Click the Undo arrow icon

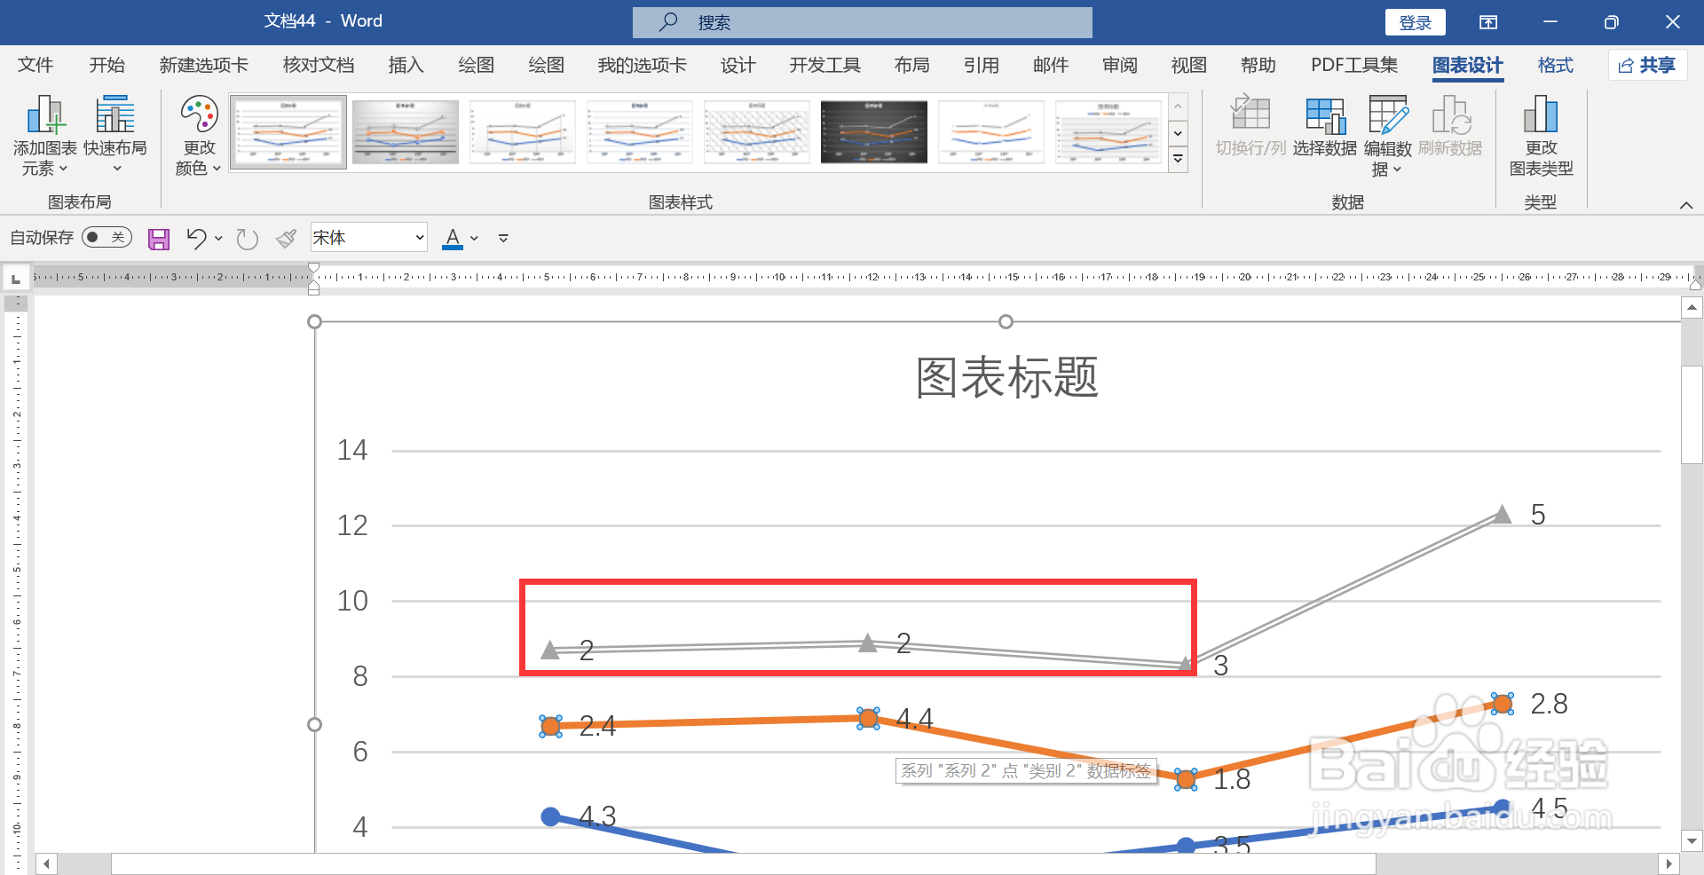click(196, 239)
